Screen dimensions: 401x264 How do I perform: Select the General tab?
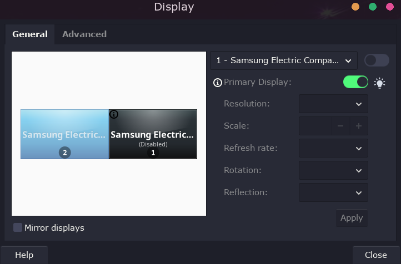(30, 34)
